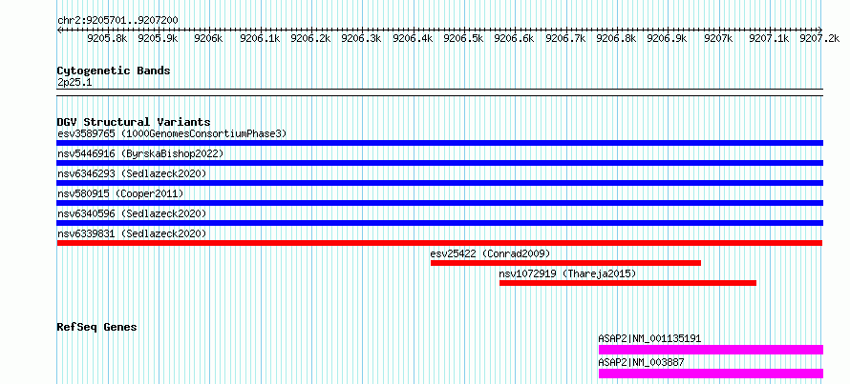Click the 9206.9k ruler tick label
850x384 pixels.
[668, 38]
